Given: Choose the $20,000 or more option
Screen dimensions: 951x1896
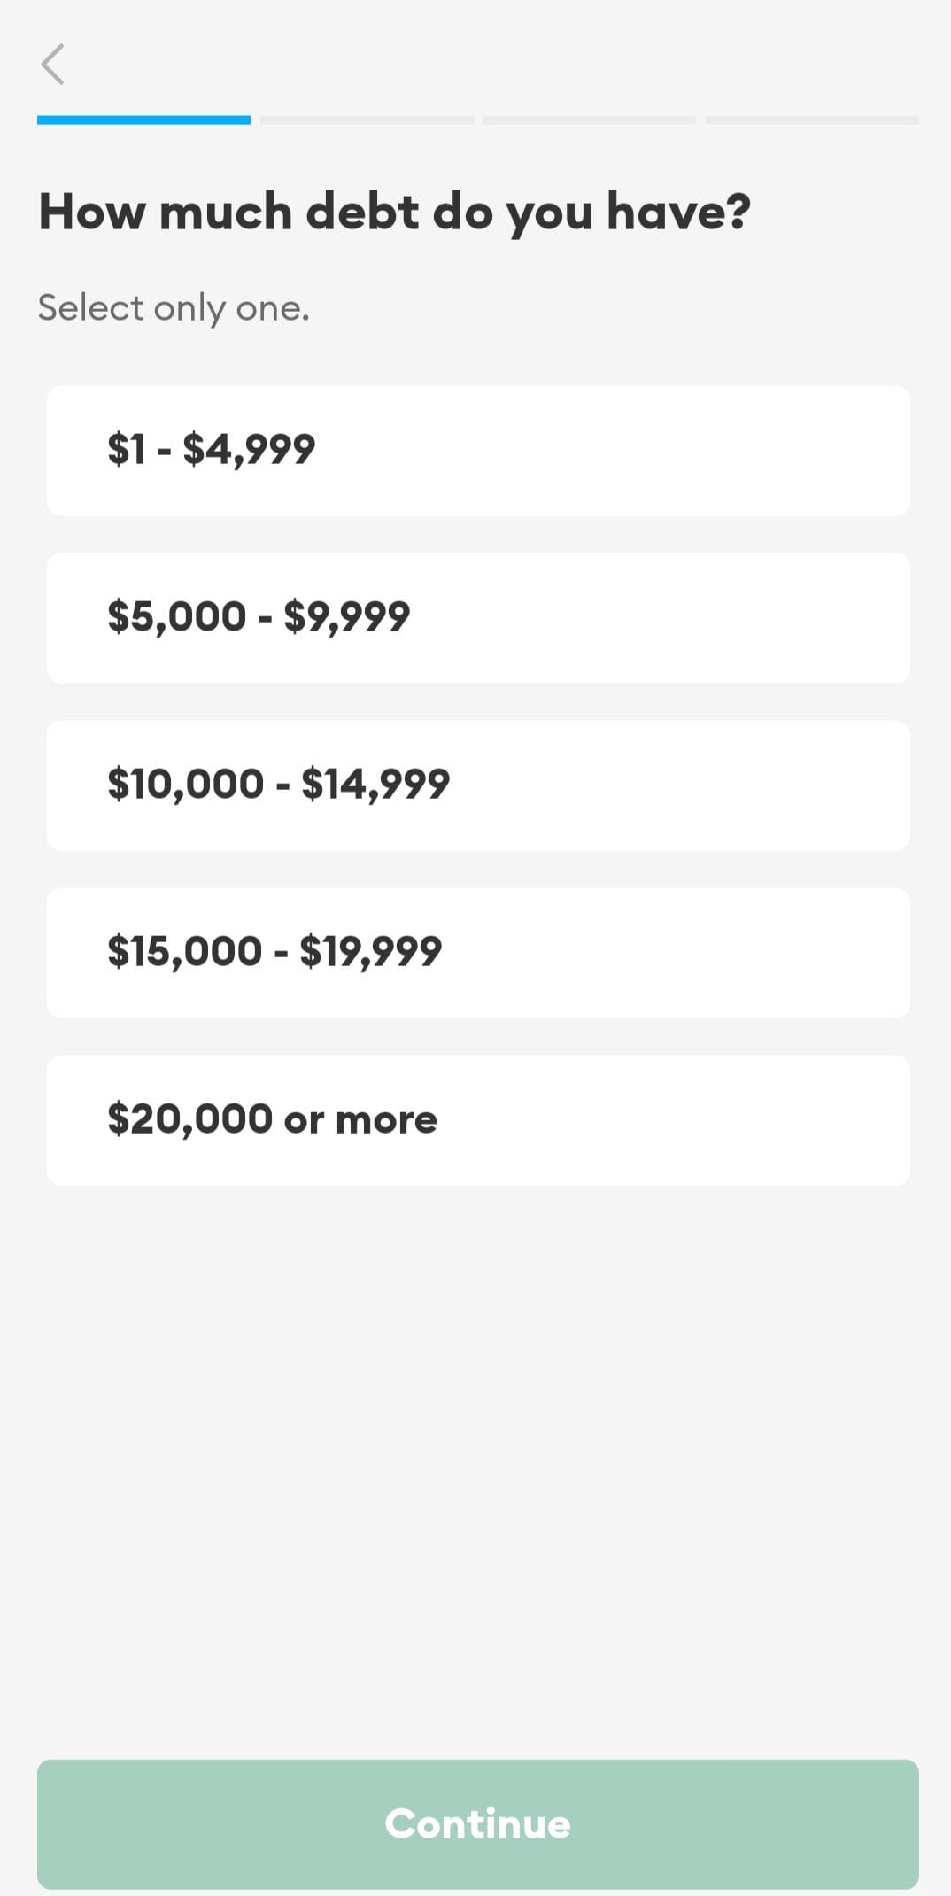Looking at the screenshot, I should (478, 1119).
